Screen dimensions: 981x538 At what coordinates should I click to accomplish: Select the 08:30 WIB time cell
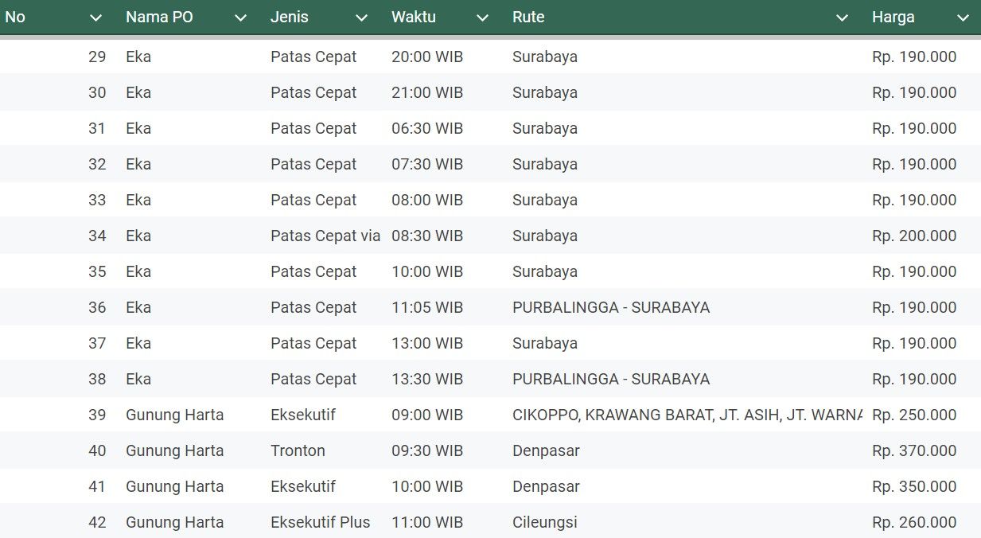pyautogui.click(x=427, y=236)
